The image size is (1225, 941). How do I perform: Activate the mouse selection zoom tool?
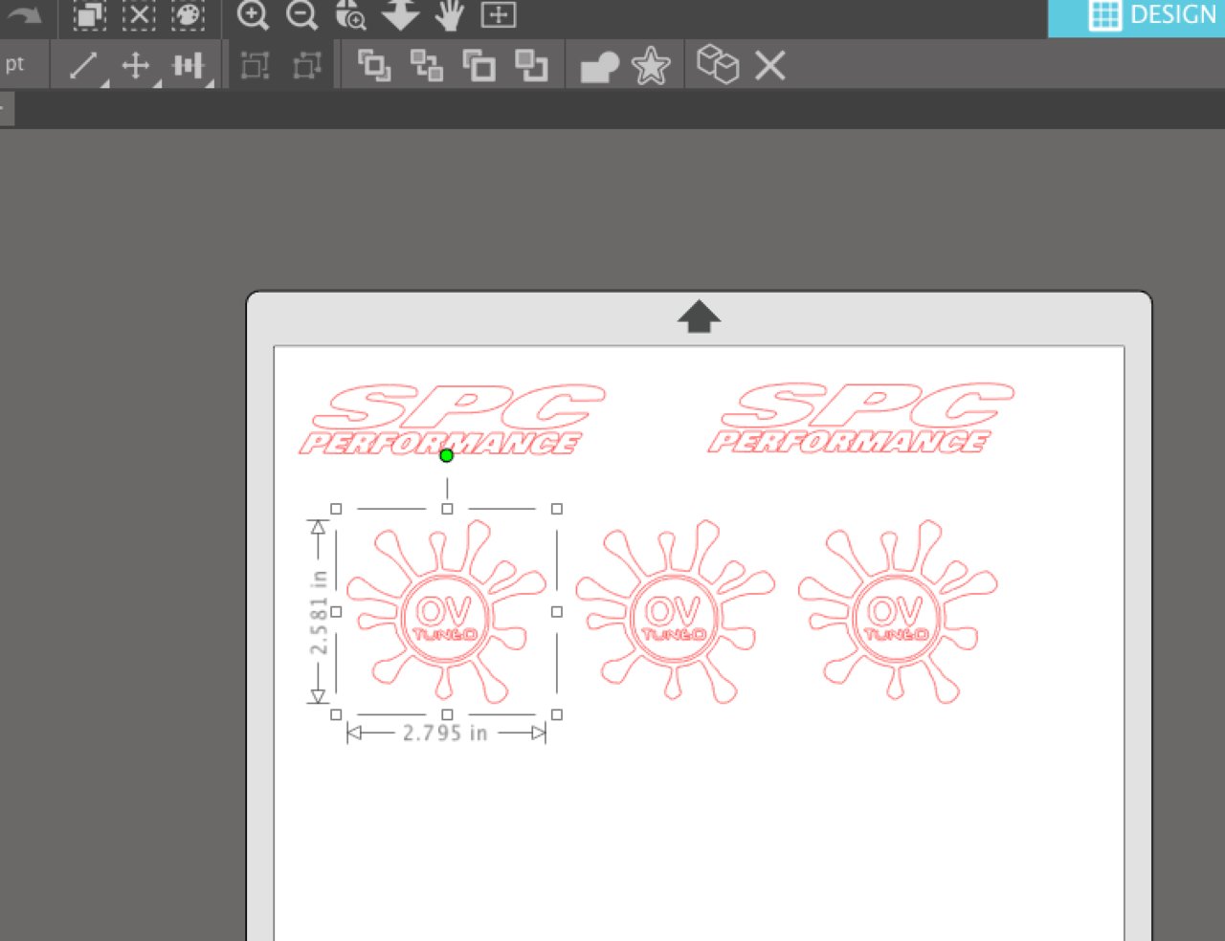click(350, 14)
